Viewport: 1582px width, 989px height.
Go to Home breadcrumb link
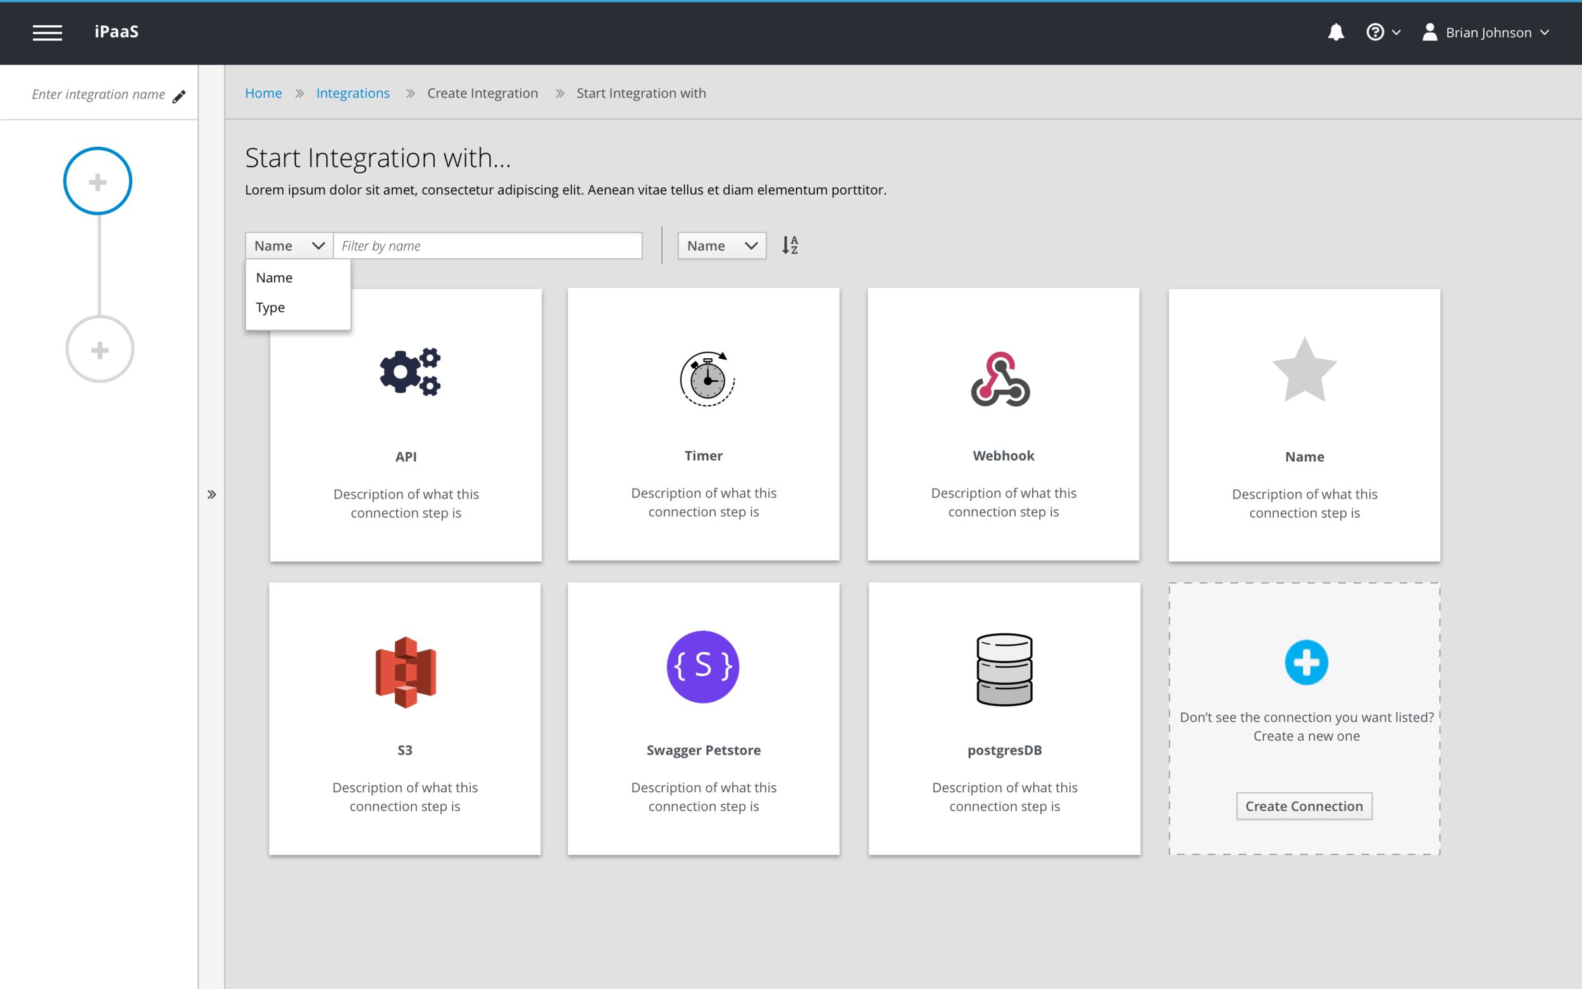coord(263,93)
